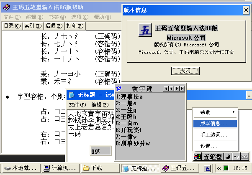Image resolution: width=252 pixels, height=175 pixels.
Task: Click text Microsoft 公司 in version dialog
Action: pos(186,38)
